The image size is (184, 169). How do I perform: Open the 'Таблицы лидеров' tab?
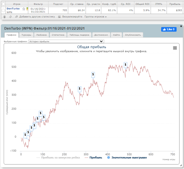[79, 35]
